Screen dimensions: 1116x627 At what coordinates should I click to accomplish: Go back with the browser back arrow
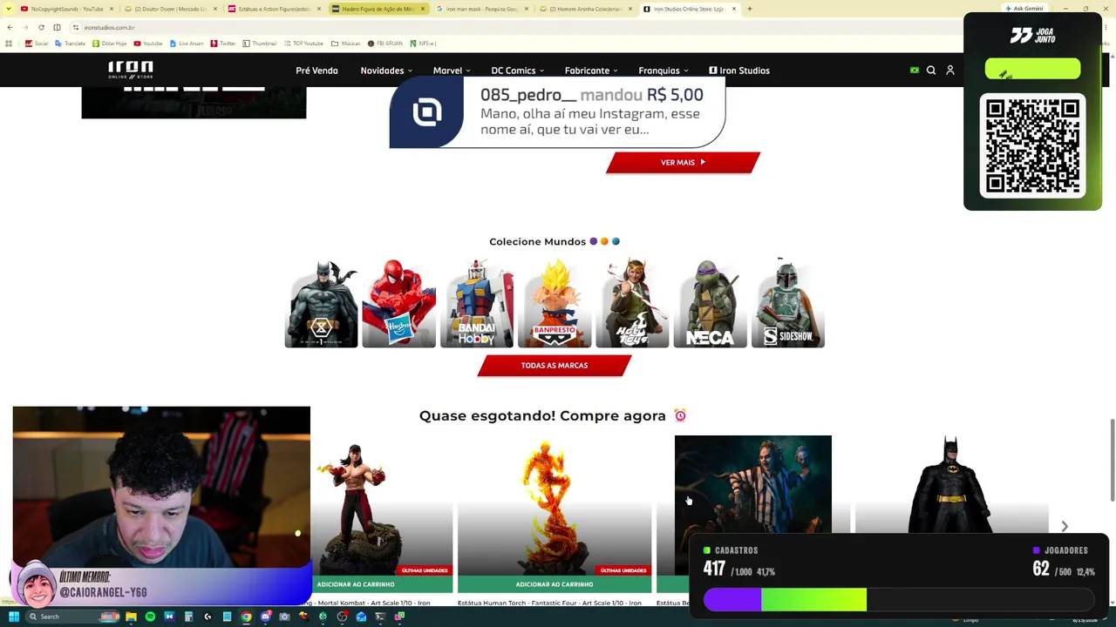click(x=10, y=28)
